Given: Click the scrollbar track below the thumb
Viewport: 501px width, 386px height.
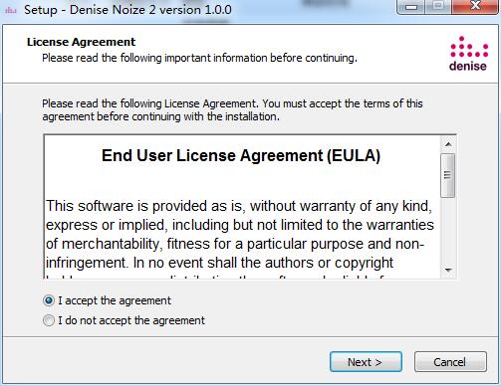Looking at the screenshot, I should pos(448,231).
